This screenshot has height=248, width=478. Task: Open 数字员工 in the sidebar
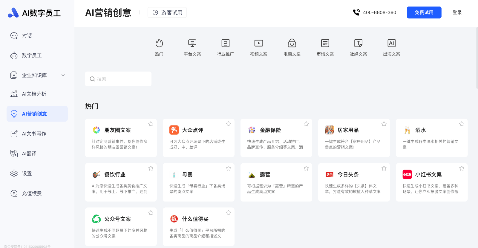[37, 55]
